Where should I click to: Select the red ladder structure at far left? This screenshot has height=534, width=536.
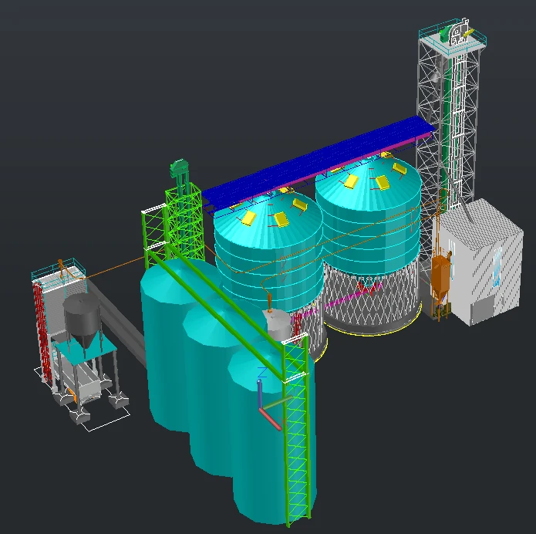[42, 331]
